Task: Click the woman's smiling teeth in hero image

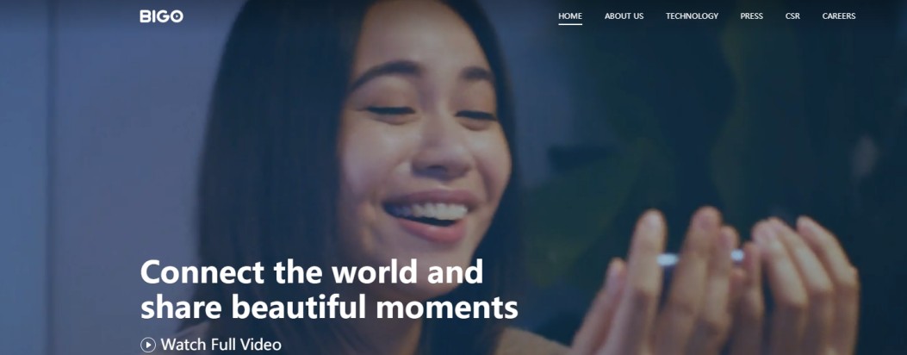Action: pos(428,212)
